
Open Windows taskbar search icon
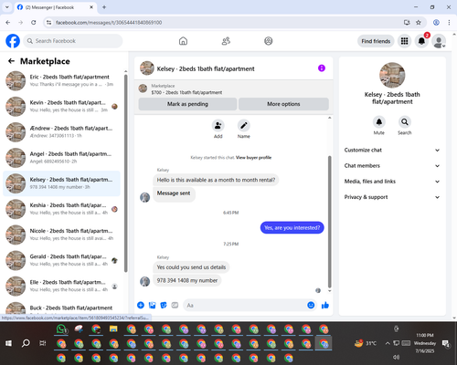click(x=26, y=343)
